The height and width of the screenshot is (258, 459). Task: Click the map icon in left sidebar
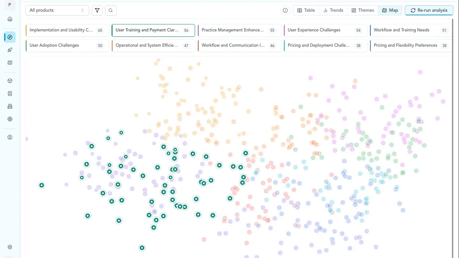coord(10,63)
